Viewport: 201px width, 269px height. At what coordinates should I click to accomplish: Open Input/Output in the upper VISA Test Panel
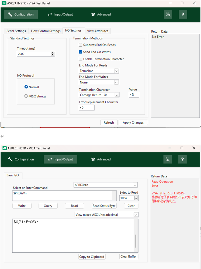tap(60, 15)
